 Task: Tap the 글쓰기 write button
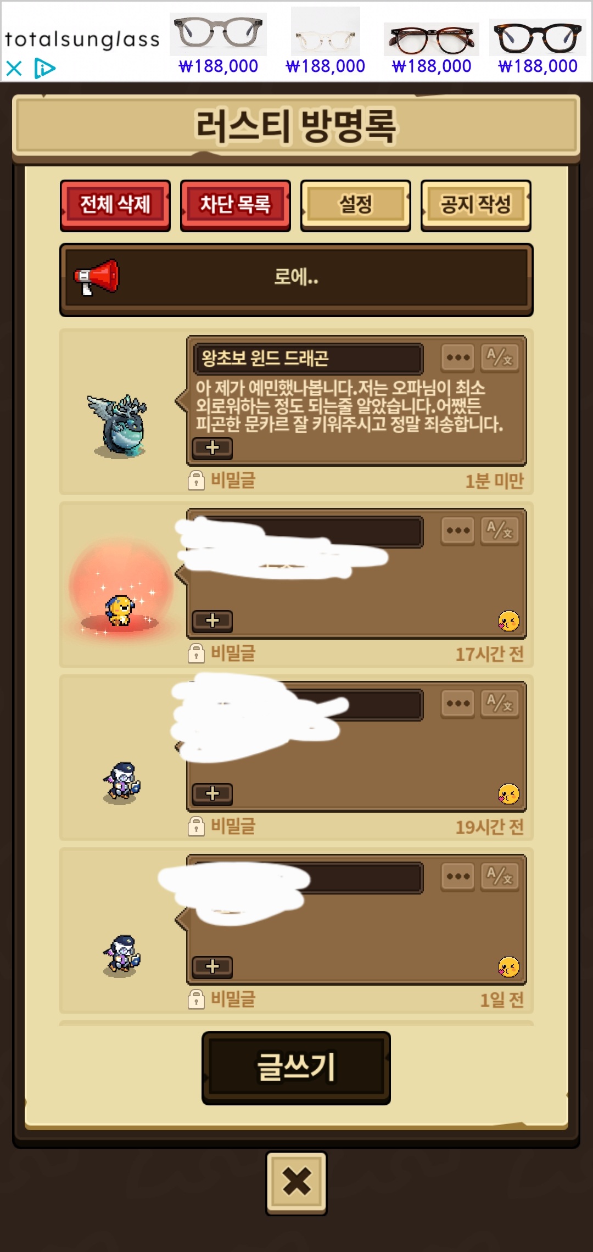[296, 1067]
